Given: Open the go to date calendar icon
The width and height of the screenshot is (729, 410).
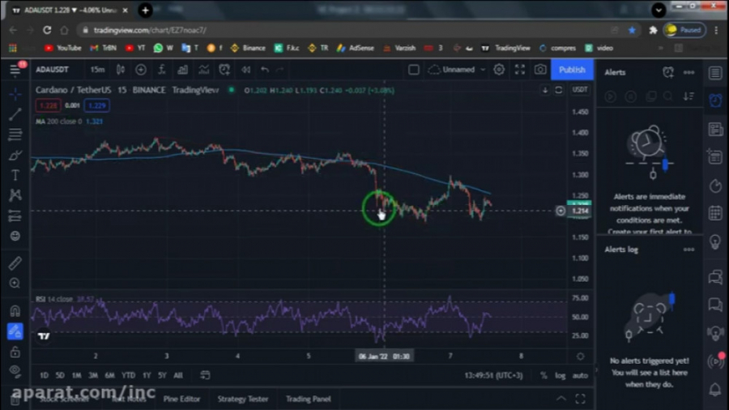Looking at the screenshot, I should [x=205, y=375].
